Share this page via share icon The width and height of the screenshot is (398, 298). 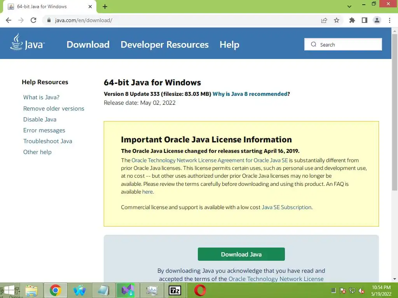(324, 20)
